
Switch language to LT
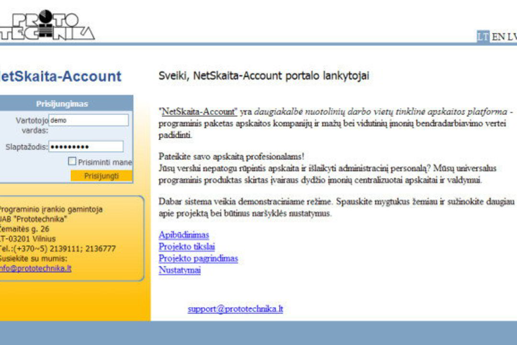point(483,36)
